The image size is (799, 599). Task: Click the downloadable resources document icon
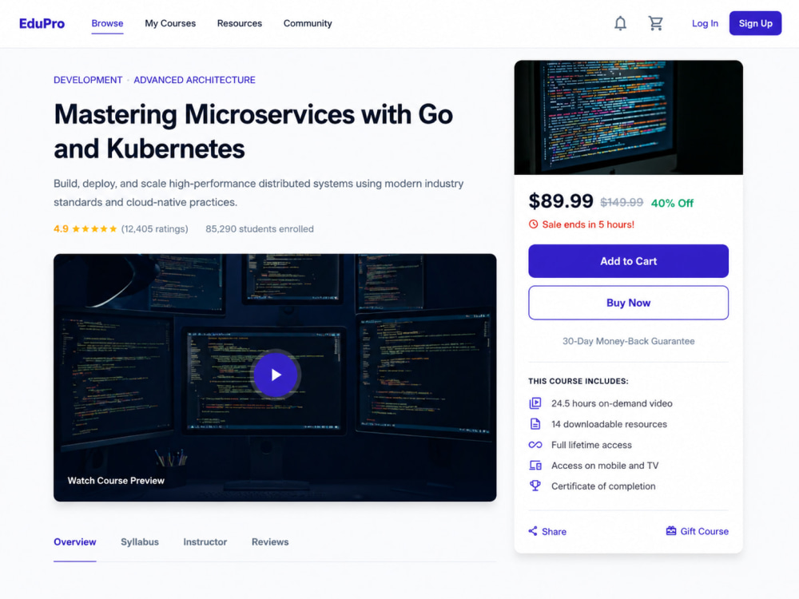click(535, 424)
